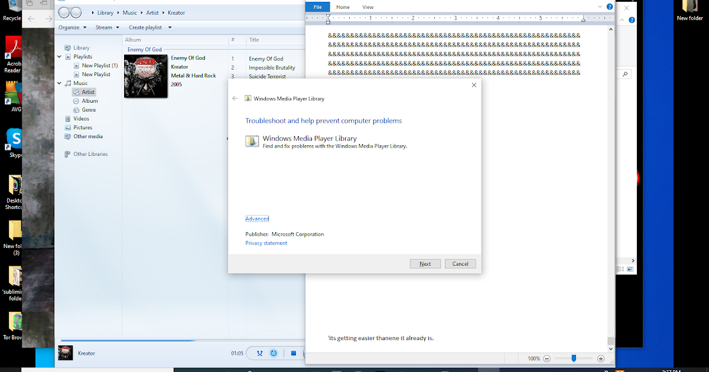Click the Metal & Hard Rock genre text
Viewport: 709px width, 372px height.
[x=193, y=76]
